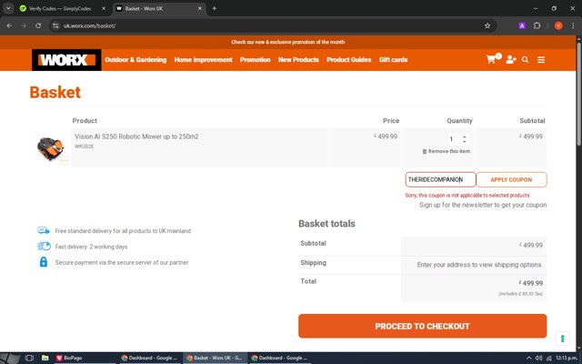The width and height of the screenshot is (582, 364).
Task: Remove this item from the basket
Action: [447, 151]
